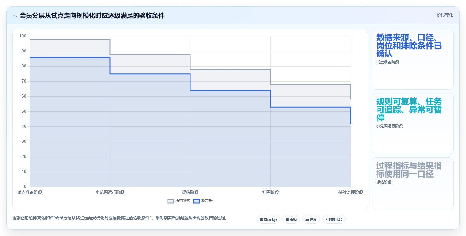Click the 50 y-axis value

(x=24, y=111)
